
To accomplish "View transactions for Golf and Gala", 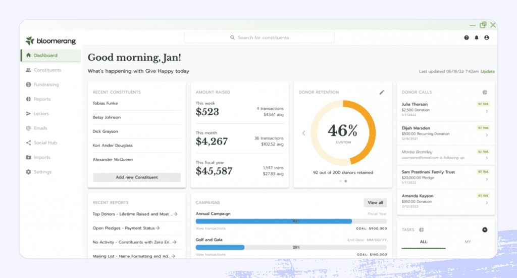I will point(211,255).
